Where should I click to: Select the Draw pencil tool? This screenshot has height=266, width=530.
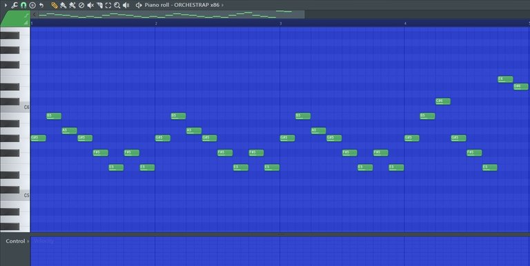pos(54,5)
